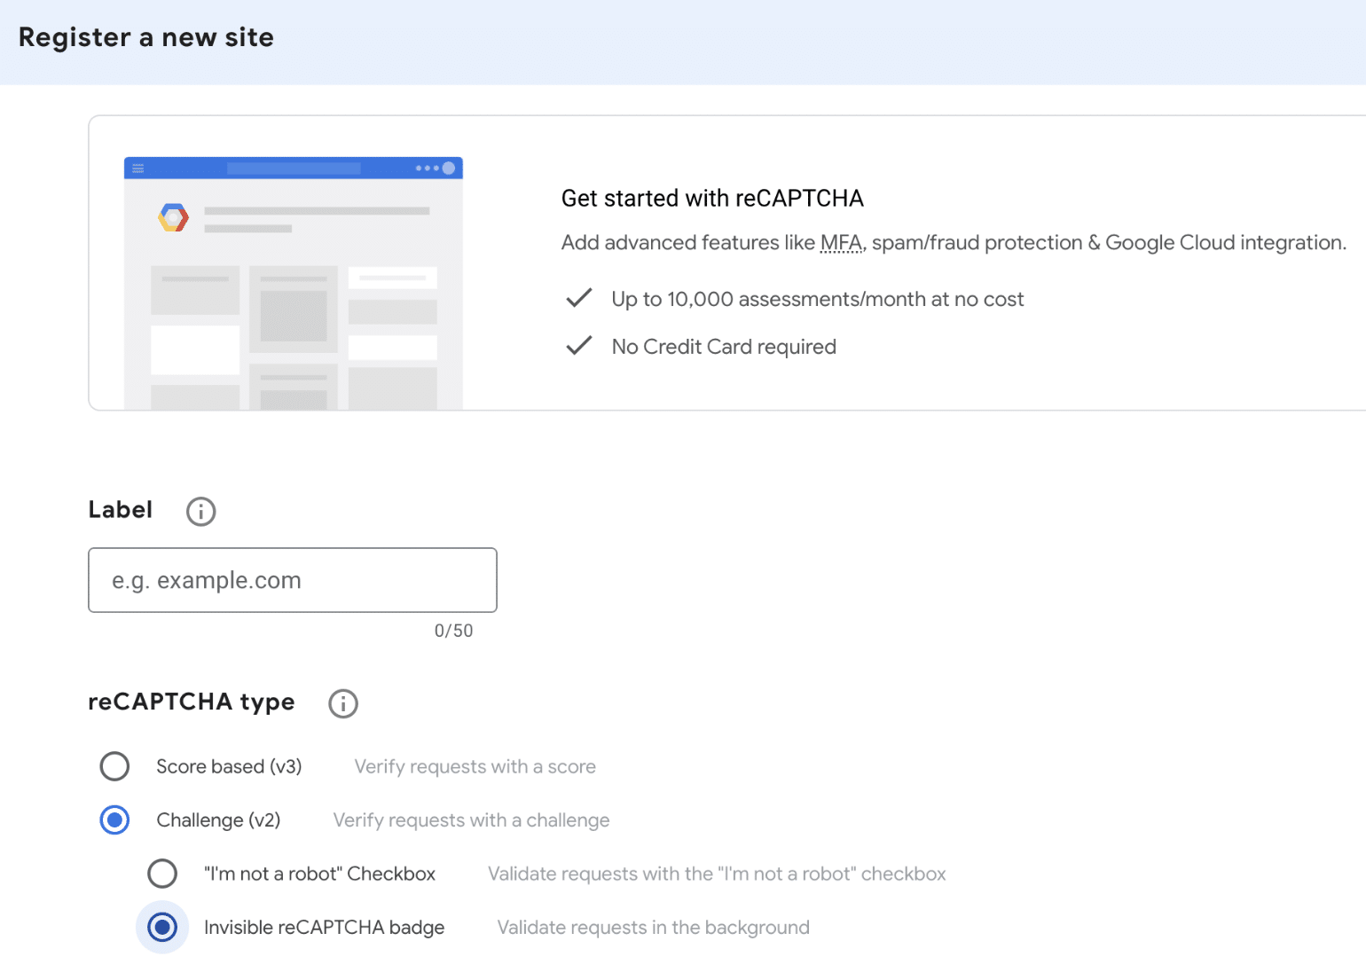Click the Label input field
Viewport: 1366px width, 980px height.
pyautogui.click(x=293, y=580)
